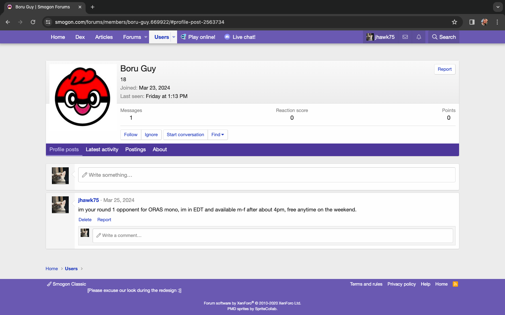Switch to the About tab
The width and height of the screenshot is (505, 315).
[160, 149]
